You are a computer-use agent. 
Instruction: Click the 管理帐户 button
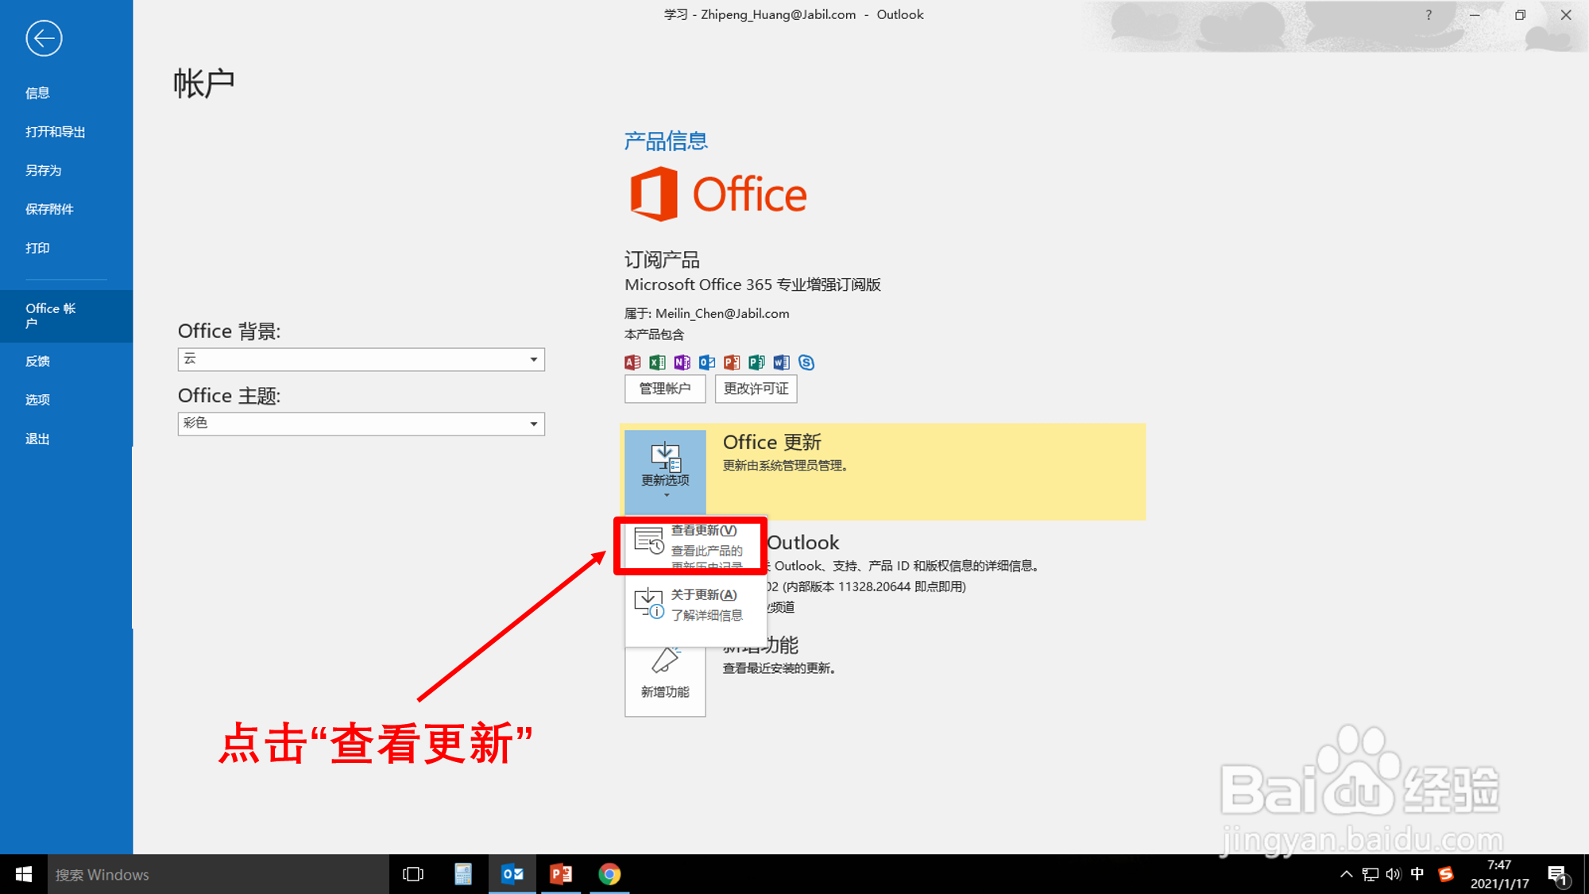point(665,389)
